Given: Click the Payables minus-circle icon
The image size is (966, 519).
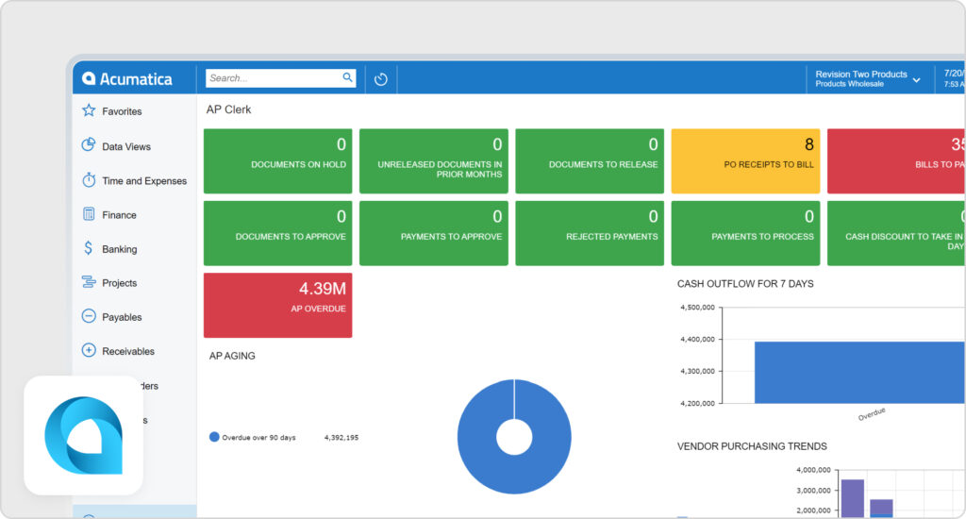Looking at the screenshot, I should tap(89, 316).
